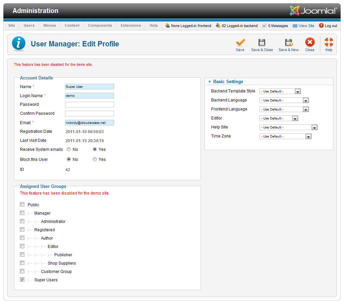Image resolution: width=344 pixels, height=304 pixels.
Task: Click the Save & New icon
Action: pyautogui.click(x=289, y=42)
